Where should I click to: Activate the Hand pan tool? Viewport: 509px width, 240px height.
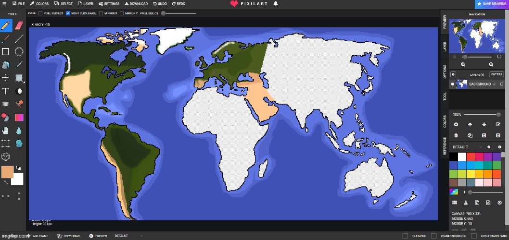(x=6, y=130)
